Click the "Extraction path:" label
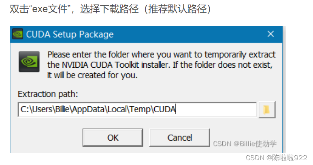 [x=48, y=94]
